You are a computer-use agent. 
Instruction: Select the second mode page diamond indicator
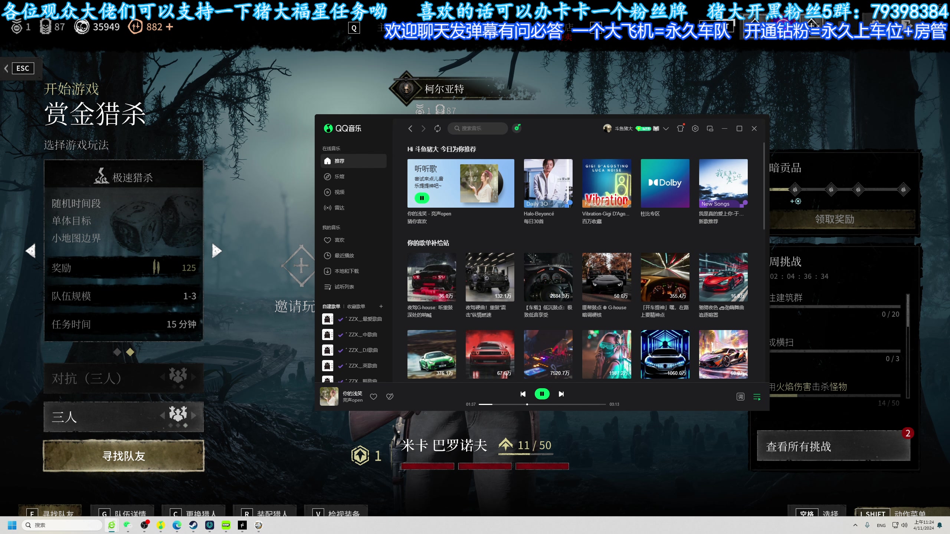pyautogui.click(x=130, y=352)
